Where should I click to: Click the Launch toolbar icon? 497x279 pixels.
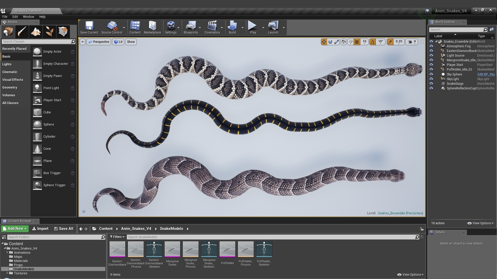click(273, 28)
